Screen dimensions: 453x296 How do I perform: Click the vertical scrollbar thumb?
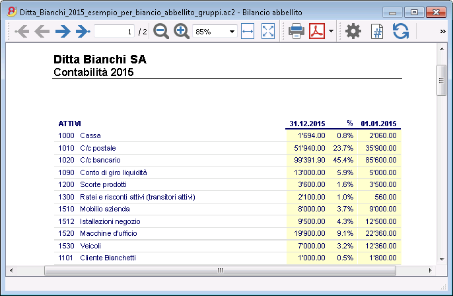click(441, 81)
